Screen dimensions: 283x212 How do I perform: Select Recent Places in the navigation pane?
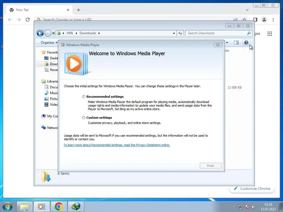tap(51, 70)
